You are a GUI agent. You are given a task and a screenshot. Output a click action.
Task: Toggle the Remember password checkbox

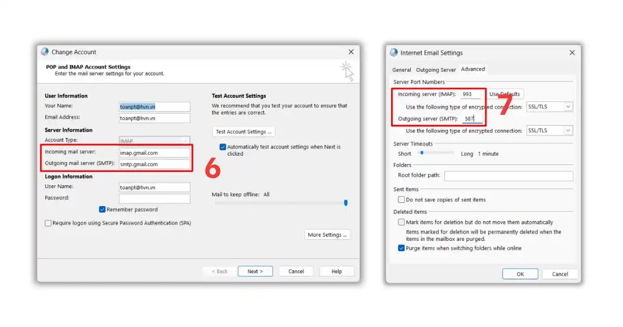102,210
